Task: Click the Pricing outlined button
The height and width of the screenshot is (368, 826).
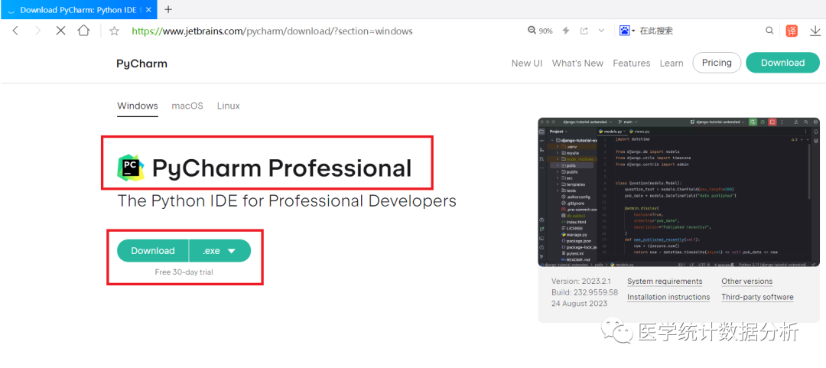Action: click(717, 63)
